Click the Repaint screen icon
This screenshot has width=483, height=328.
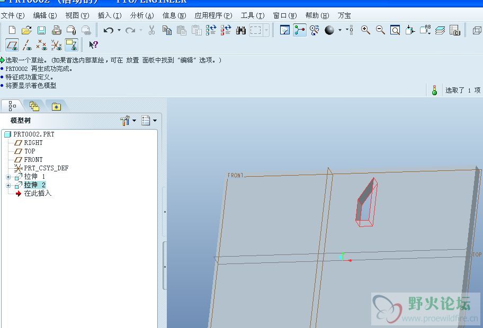[x=285, y=30]
